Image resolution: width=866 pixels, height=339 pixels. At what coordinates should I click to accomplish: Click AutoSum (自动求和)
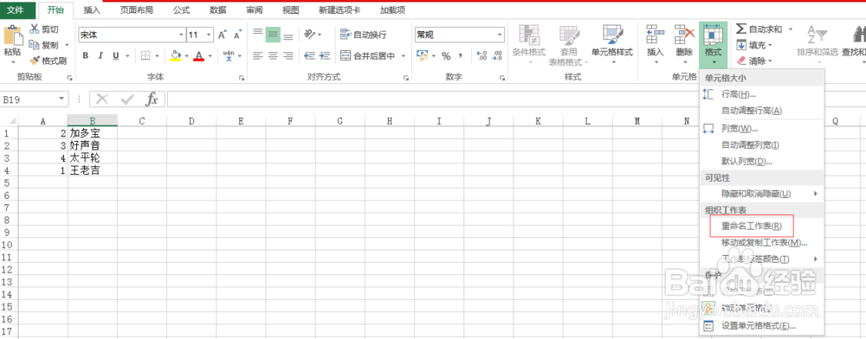tap(760, 29)
